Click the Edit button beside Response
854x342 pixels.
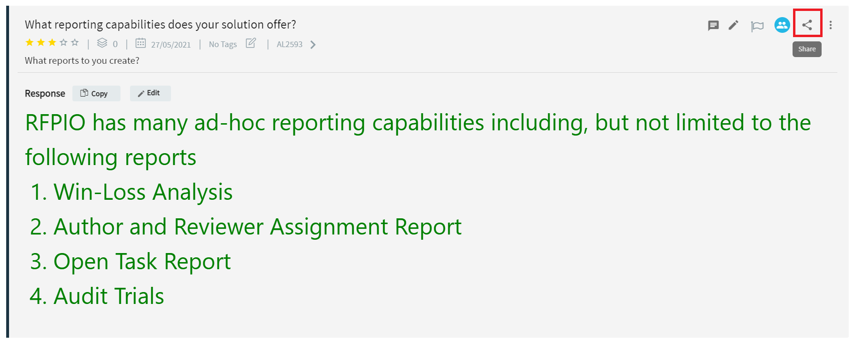[151, 93]
